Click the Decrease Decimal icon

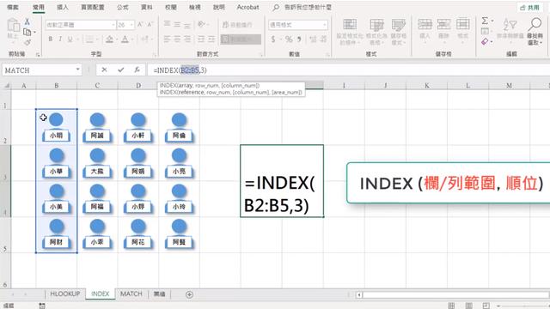tap(323, 39)
